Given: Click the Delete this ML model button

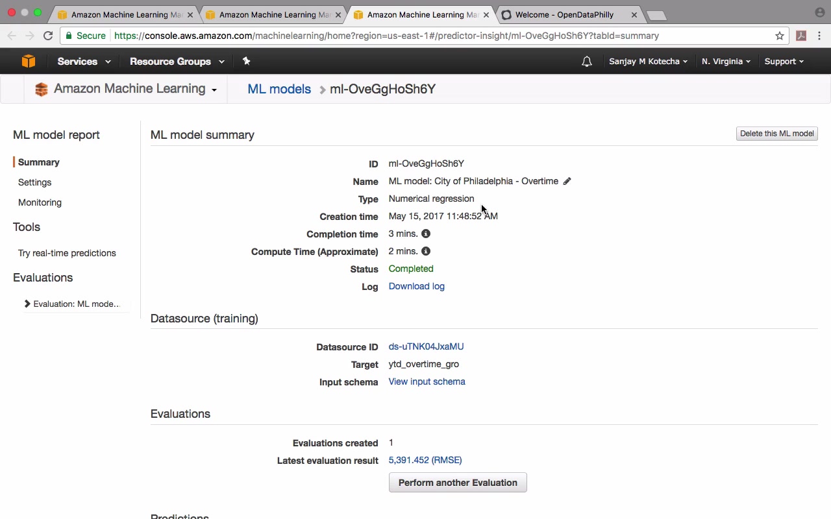Looking at the screenshot, I should (x=776, y=134).
